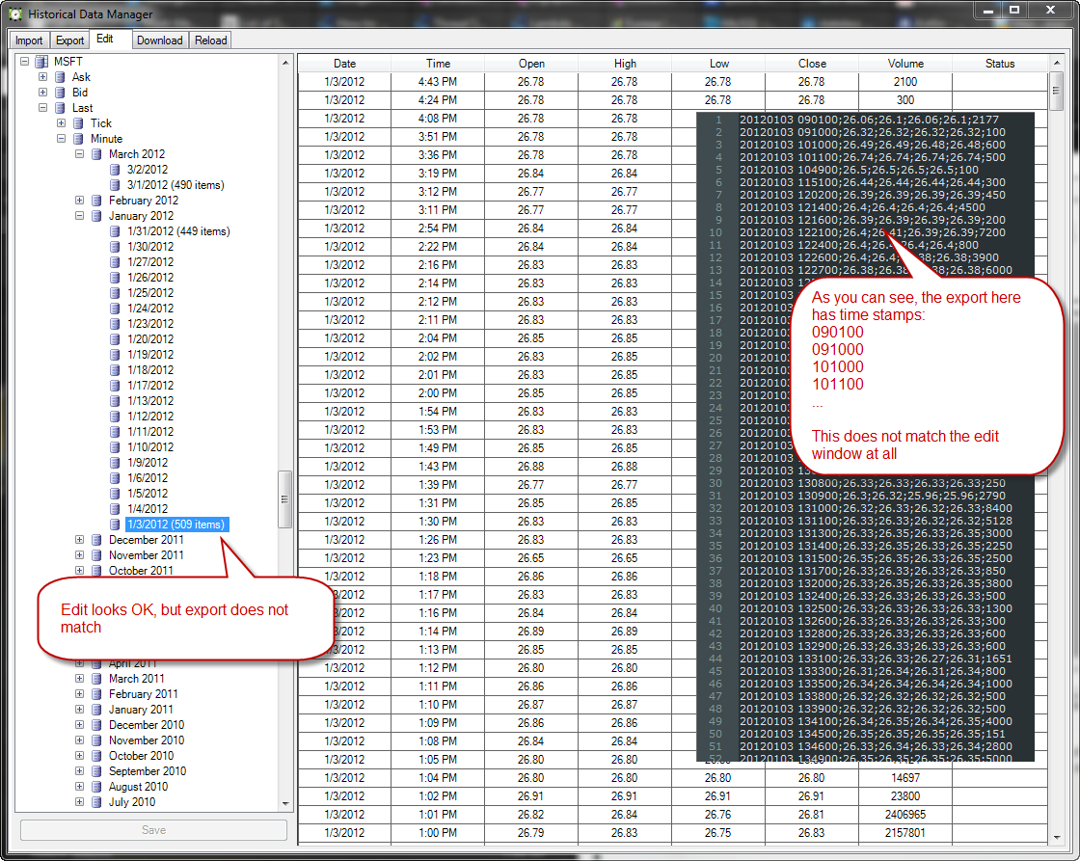Click the Open column header
This screenshot has height=861, width=1080.
[x=531, y=64]
